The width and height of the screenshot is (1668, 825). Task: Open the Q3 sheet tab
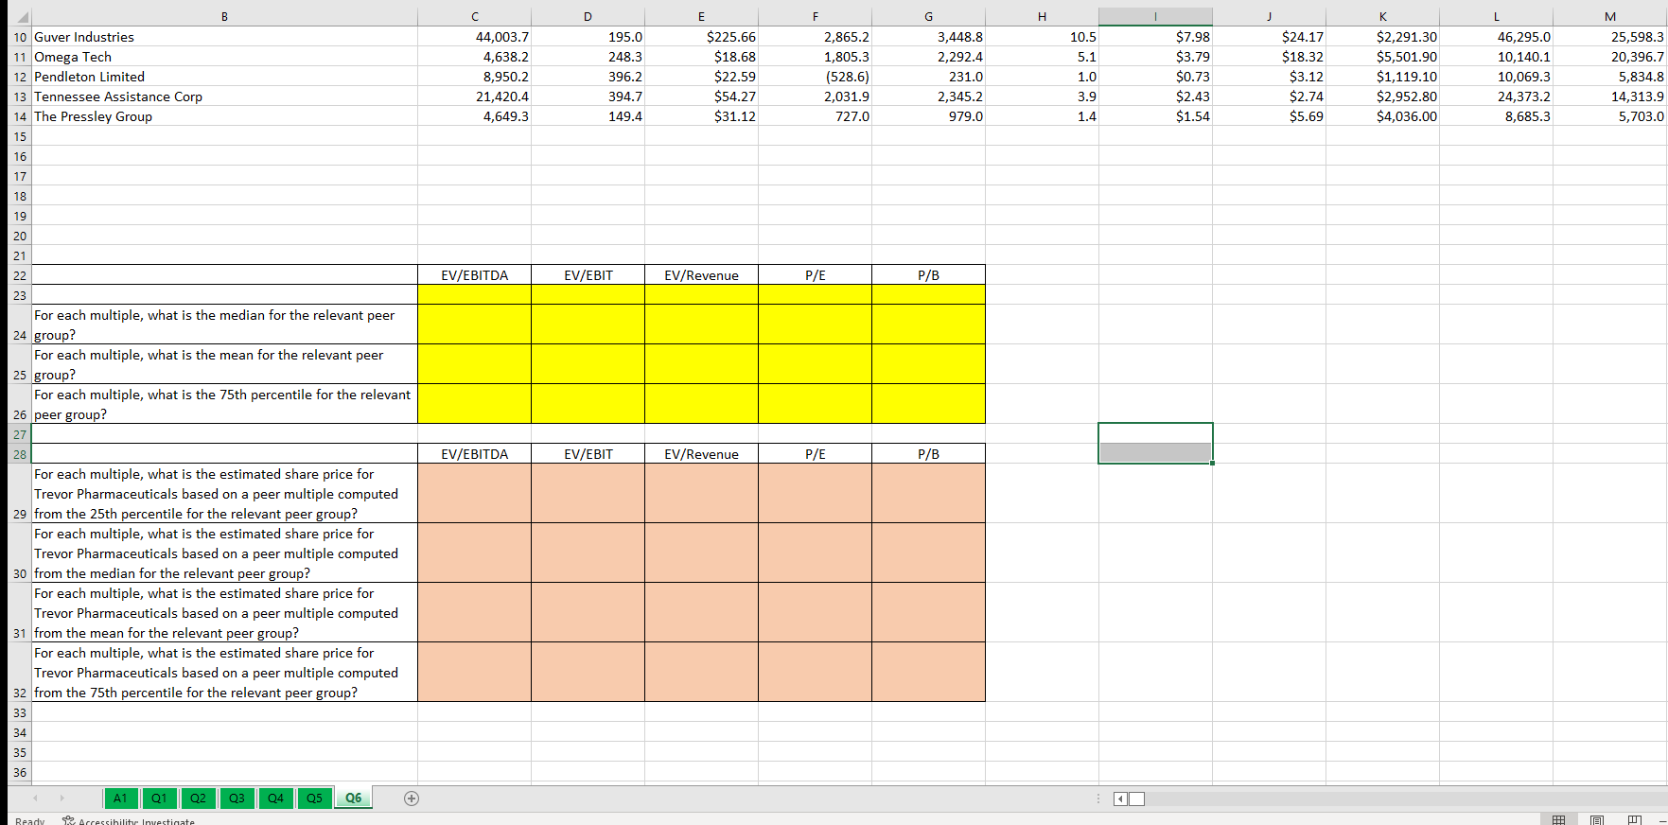click(x=237, y=799)
